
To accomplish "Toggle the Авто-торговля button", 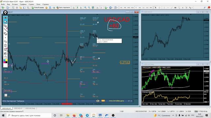I will pyautogui.click(x=63, y=8).
